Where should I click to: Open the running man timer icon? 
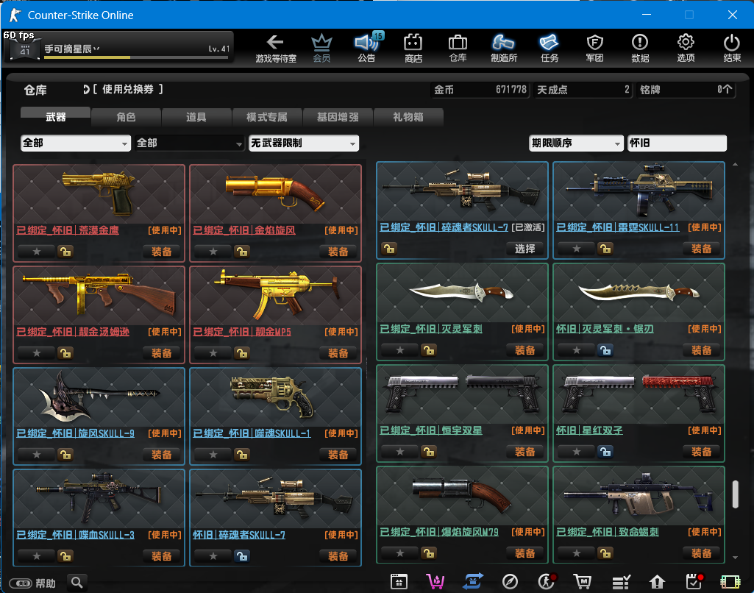[547, 581]
